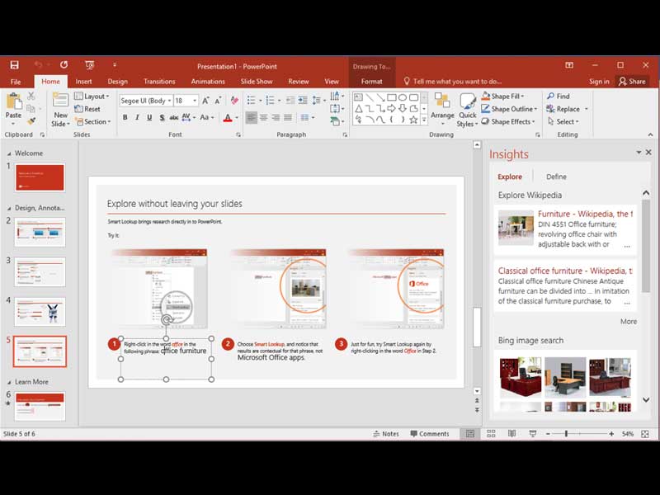Click the Share button

[x=632, y=82]
